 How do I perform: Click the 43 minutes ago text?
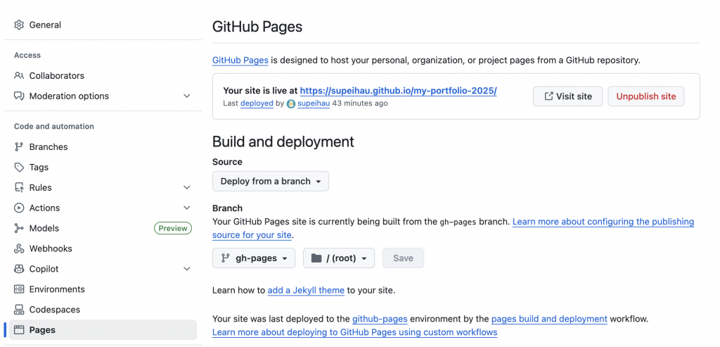(x=360, y=103)
